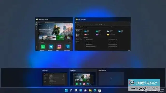Open the Widgets panel taskbar icon
Image resolution: width=166 pixels, height=93 pixels.
[81, 90]
